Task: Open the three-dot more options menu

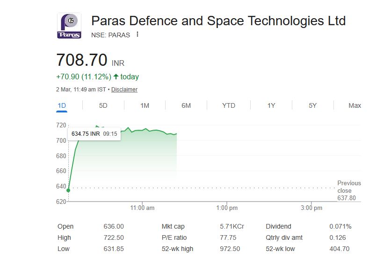Action: [x=137, y=35]
